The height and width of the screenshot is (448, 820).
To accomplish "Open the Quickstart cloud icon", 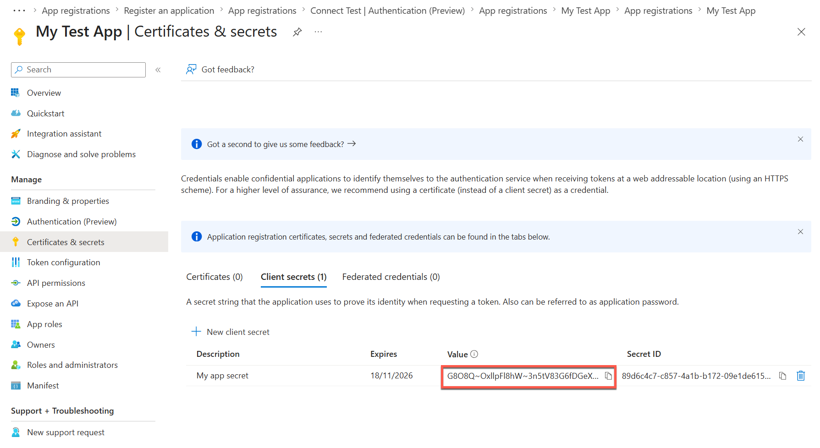I will [x=16, y=113].
